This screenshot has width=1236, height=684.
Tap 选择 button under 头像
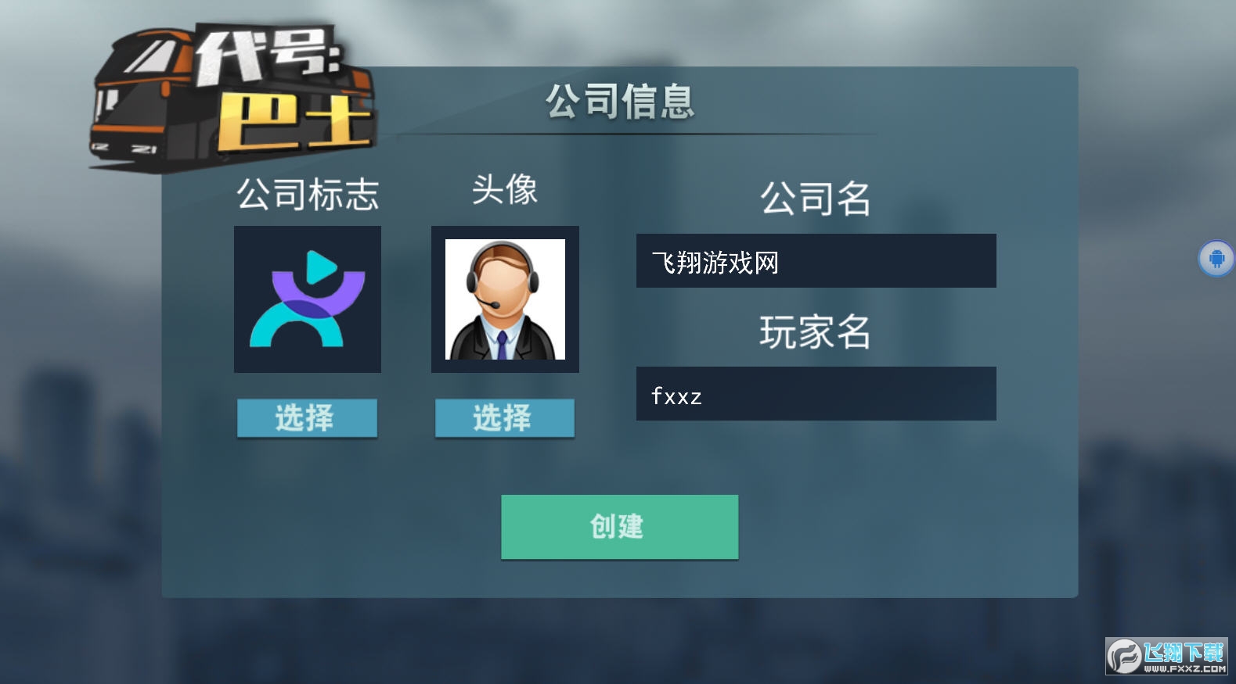(x=505, y=418)
